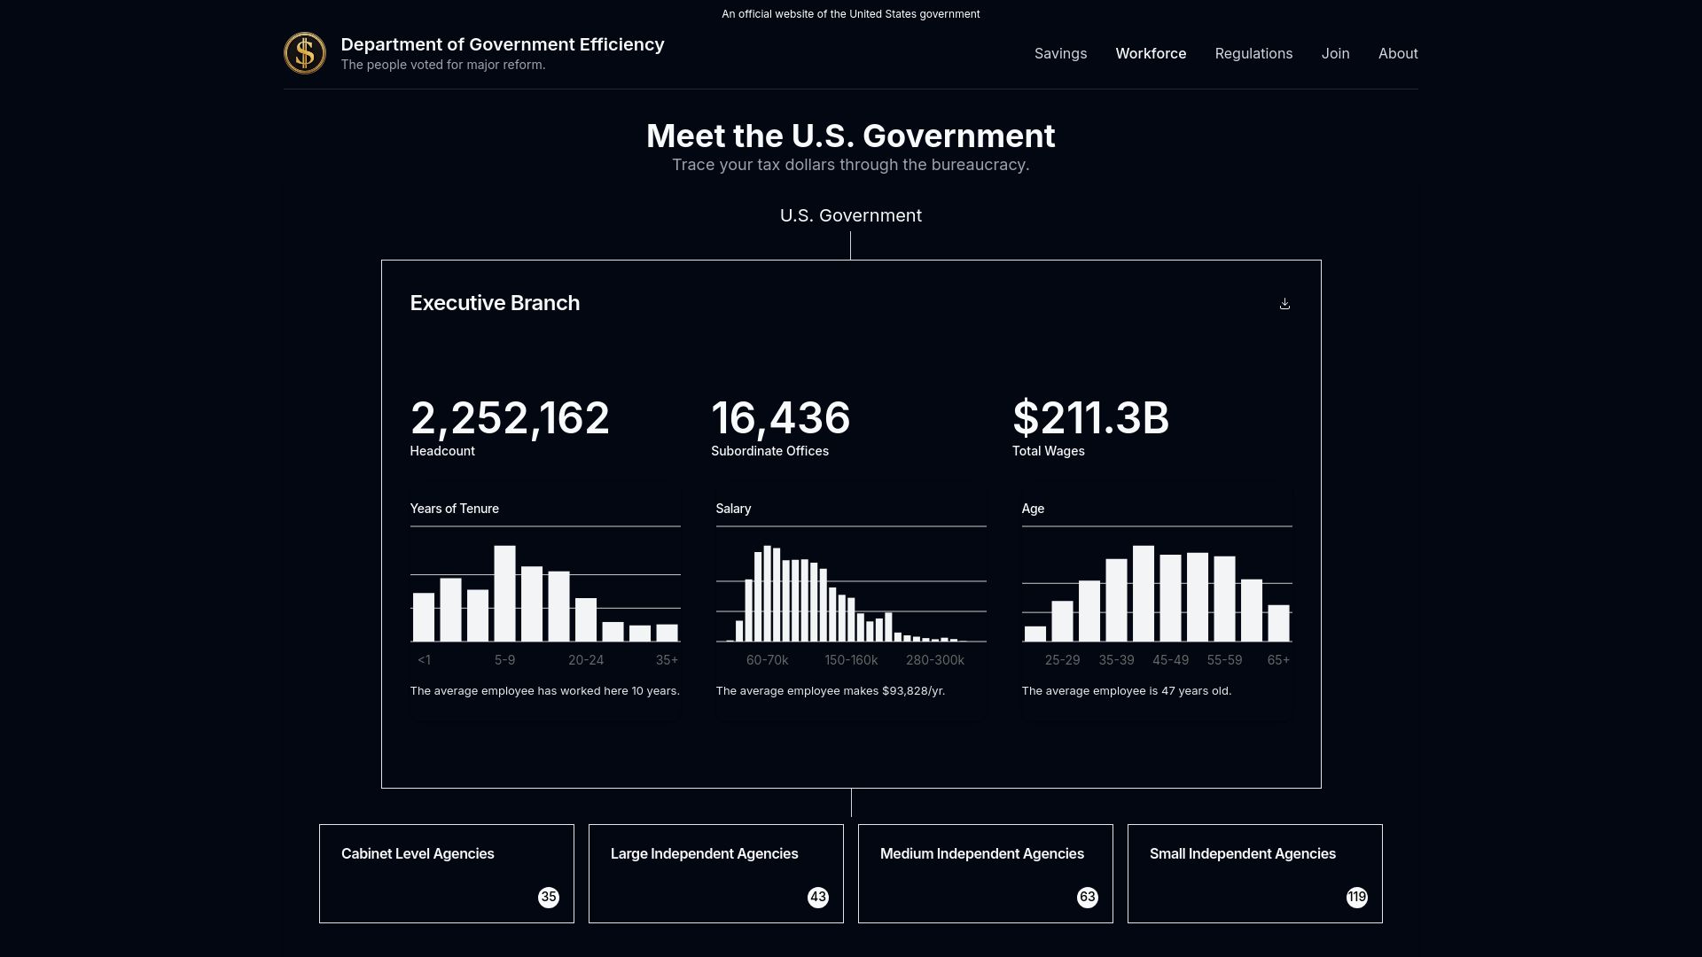
Task: Open the Large Independent Agencies card
Action: click(716, 874)
